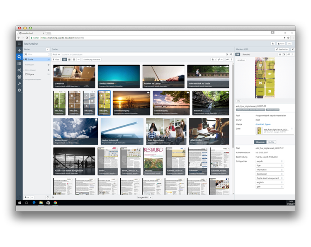This screenshot has height=247, width=311.
Task: Open options for the Flyer keyword
Action: pyautogui.click(x=282, y=165)
